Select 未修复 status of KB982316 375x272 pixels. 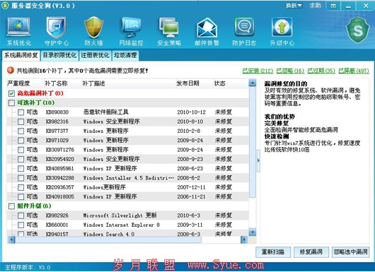(224, 122)
